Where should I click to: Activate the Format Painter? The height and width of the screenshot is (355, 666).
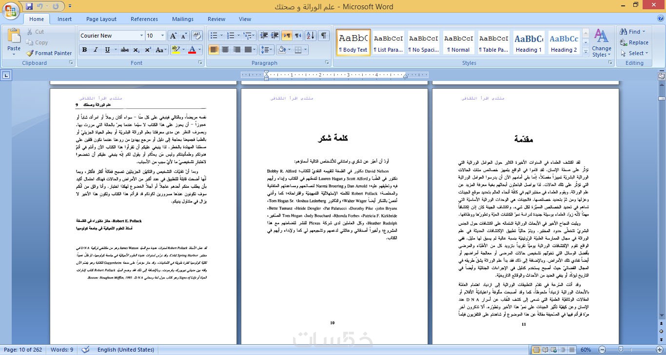49,53
